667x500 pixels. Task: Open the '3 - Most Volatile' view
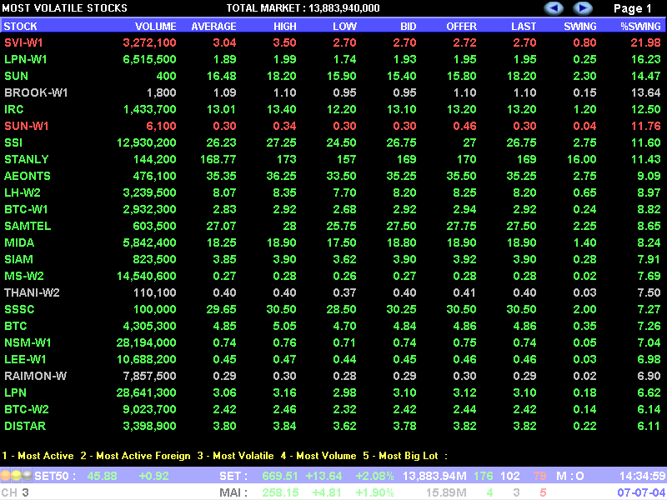click(235, 456)
